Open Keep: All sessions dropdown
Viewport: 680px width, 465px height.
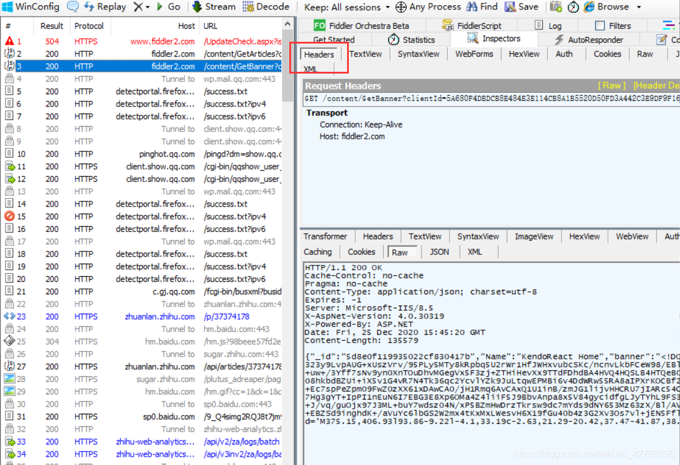pos(346,7)
